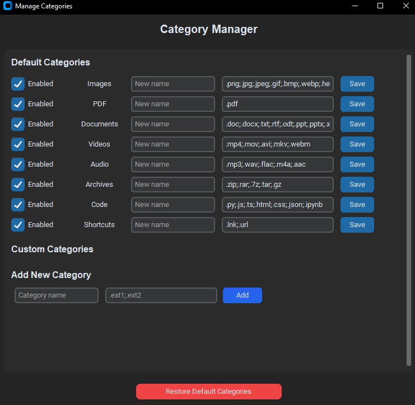The image size is (415, 405).
Task: Edit Archives extensions field (.zip;.rar)
Action: (278, 184)
